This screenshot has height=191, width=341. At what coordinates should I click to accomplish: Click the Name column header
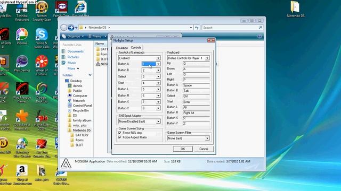click(x=100, y=44)
